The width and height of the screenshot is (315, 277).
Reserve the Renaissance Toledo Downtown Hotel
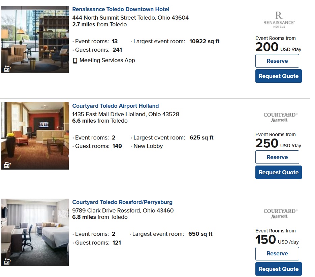point(277,61)
